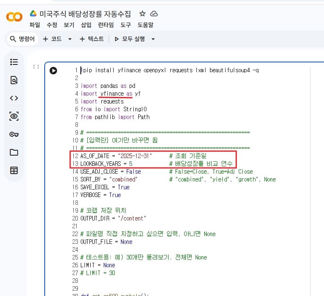Open the variables inspector eye icon
The height and width of the screenshot is (296, 324).
click(x=14, y=116)
